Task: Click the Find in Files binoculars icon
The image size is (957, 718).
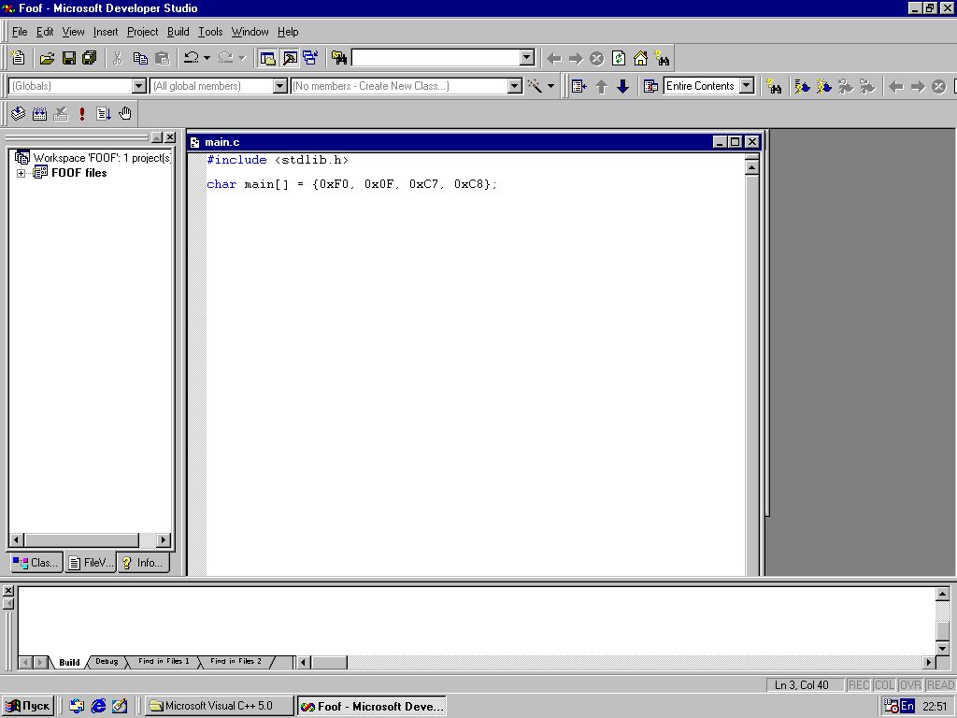Action: (339, 58)
